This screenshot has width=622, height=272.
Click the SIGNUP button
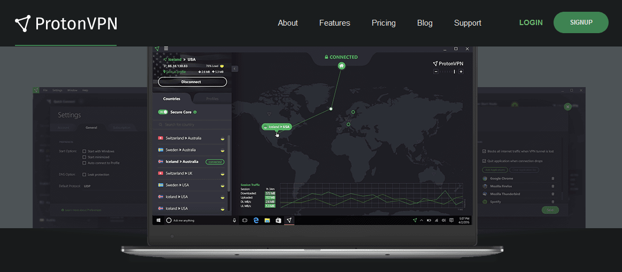(581, 22)
